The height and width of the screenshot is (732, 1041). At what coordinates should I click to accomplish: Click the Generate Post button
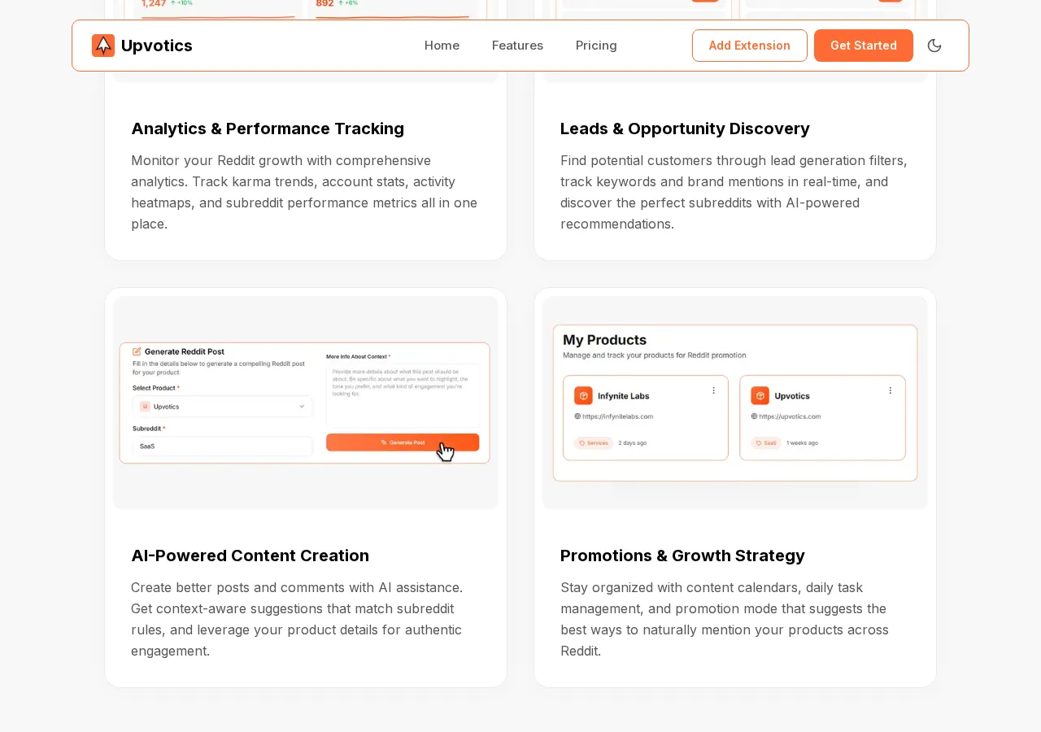(x=402, y=442)
